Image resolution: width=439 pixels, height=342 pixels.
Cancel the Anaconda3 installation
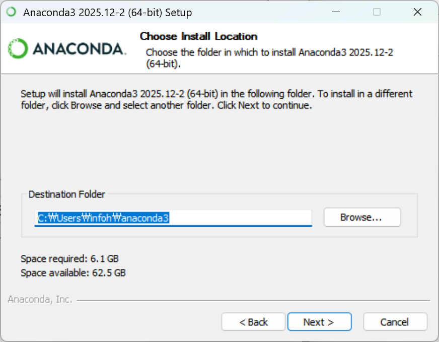click(395, 322)
